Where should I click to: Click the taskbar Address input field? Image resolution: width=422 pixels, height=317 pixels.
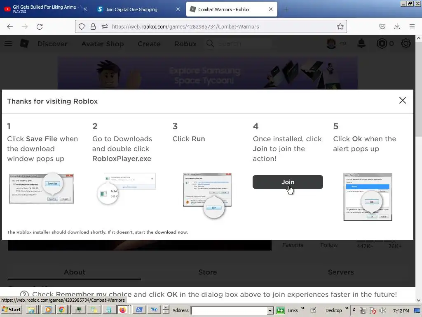229,310
